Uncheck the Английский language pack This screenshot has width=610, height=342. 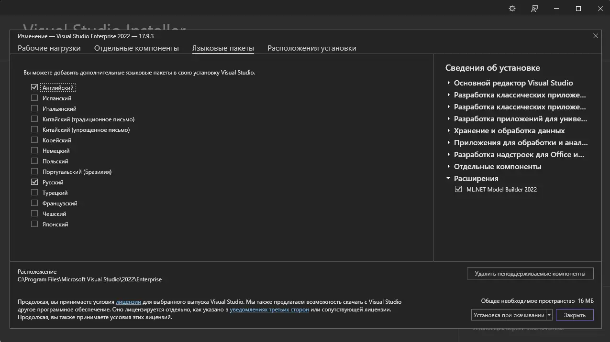coord(34,87)
